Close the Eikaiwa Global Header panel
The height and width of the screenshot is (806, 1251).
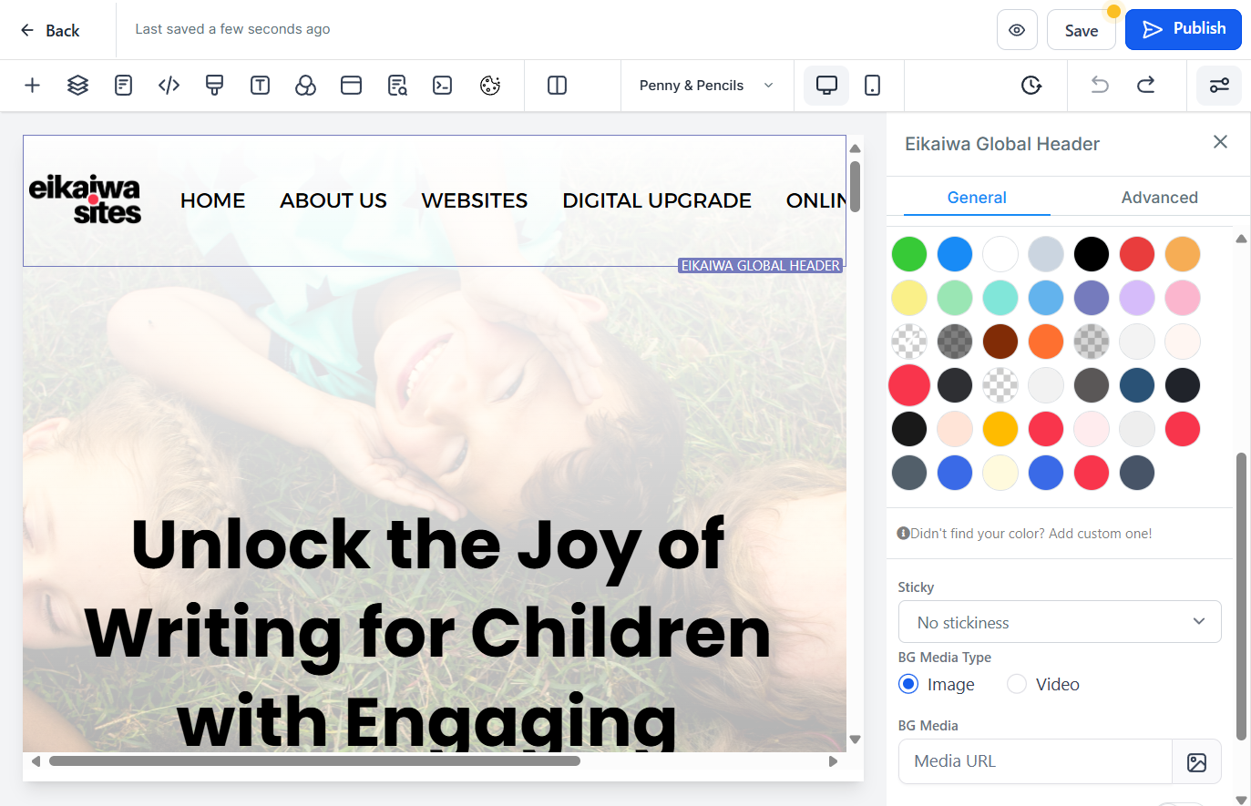[x=1220, y=142]
